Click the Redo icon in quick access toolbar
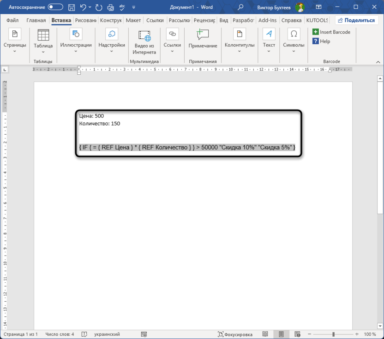This screenshot has height=339, width=384. [x=99, y=7]
